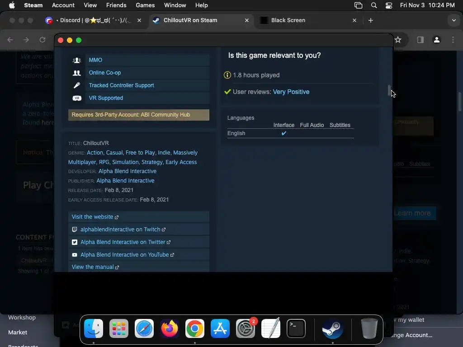Screen dimensions: 463x347
Task: Open the Friends menu
Action: tap(116, 5)
